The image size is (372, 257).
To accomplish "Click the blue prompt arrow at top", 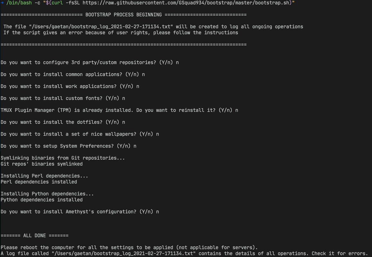I will [x=2, y=3].
